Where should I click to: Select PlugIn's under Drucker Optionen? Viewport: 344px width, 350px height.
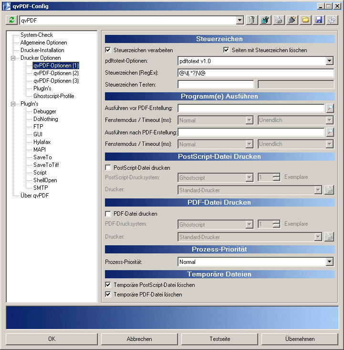point(42,88)
